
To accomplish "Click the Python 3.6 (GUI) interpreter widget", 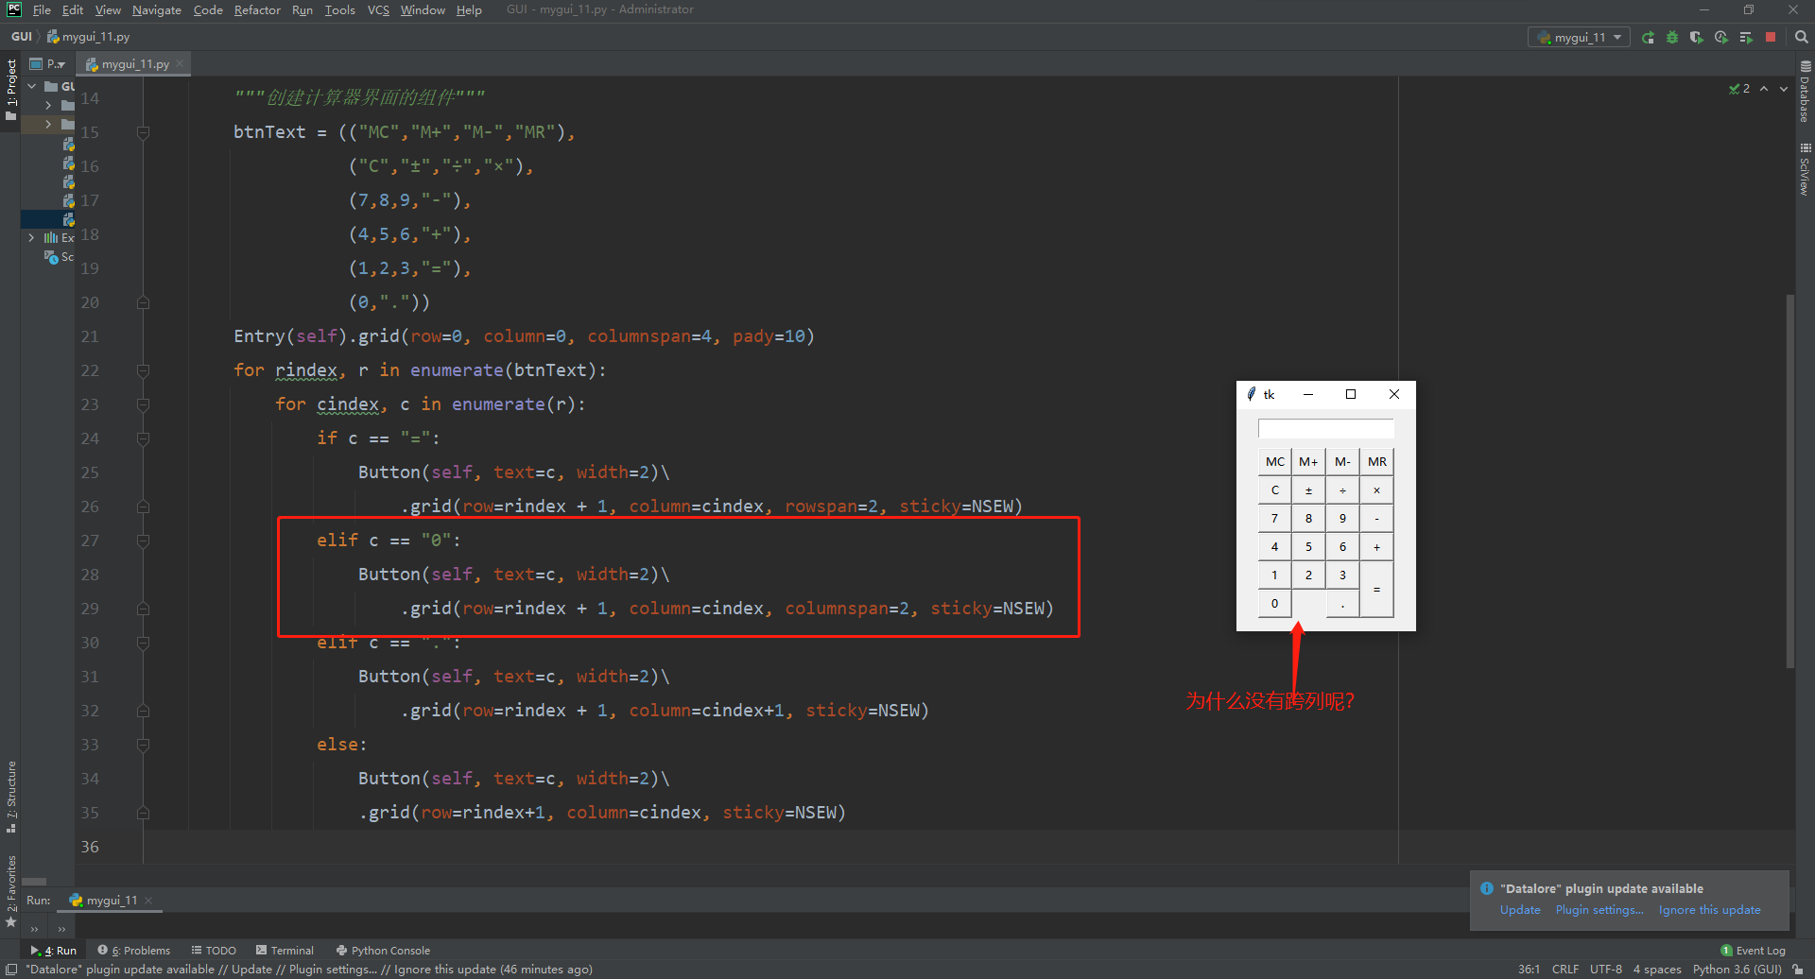I will pyautogui.click(x=1737, y=970).
